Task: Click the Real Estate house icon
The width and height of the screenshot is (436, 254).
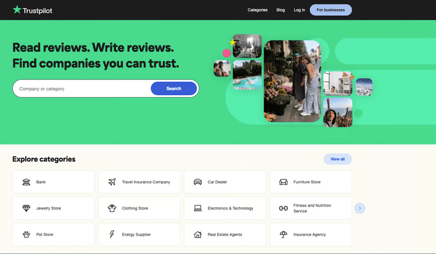Action: click(198, 234)
